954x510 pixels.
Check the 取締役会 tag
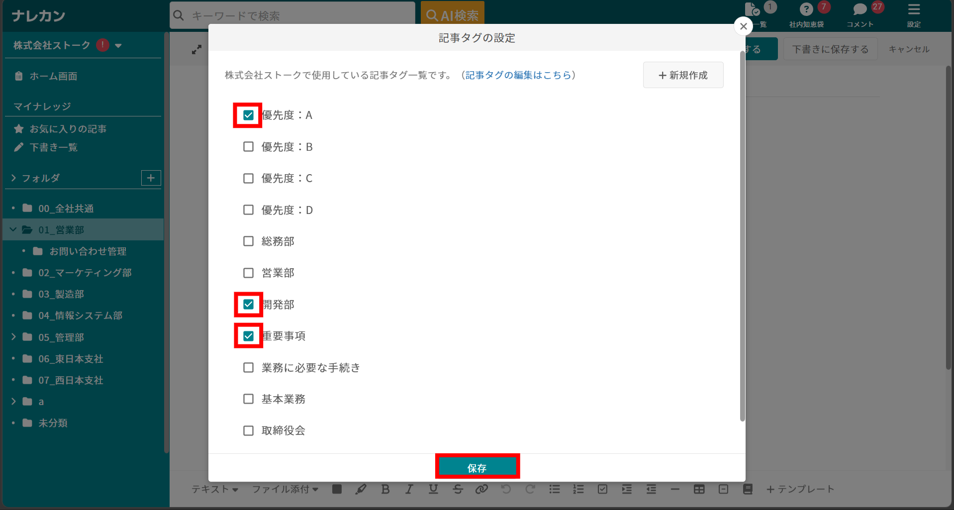pyautogui.click(x=248, y=430)
